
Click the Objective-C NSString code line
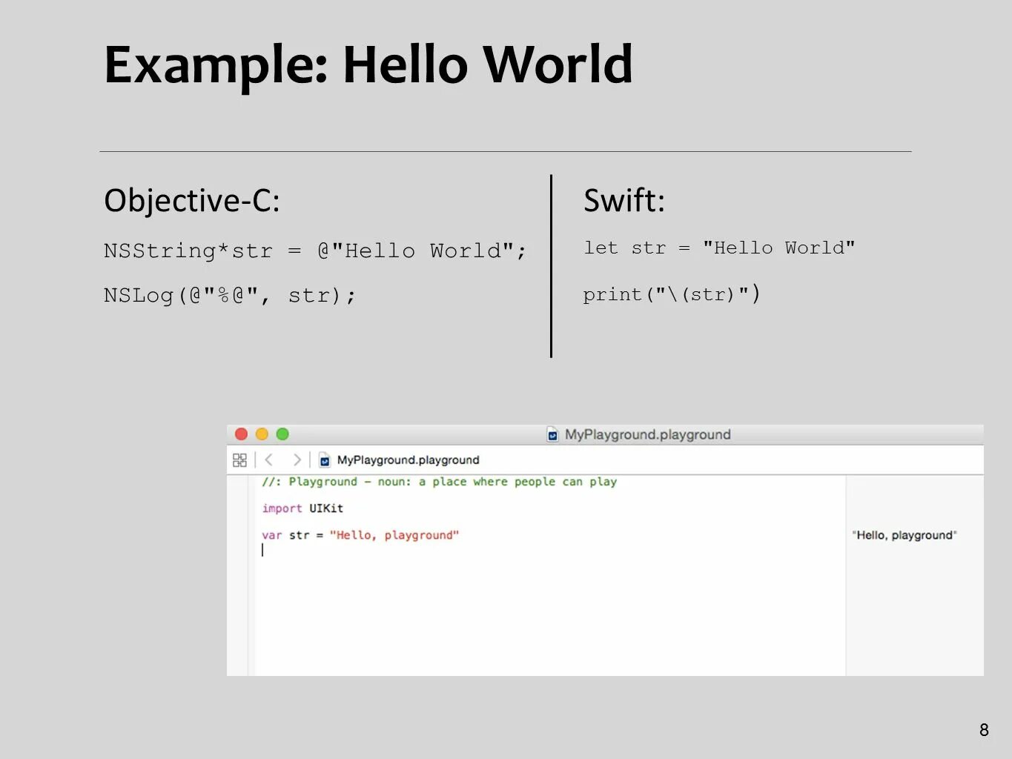[x=315, y=251]
